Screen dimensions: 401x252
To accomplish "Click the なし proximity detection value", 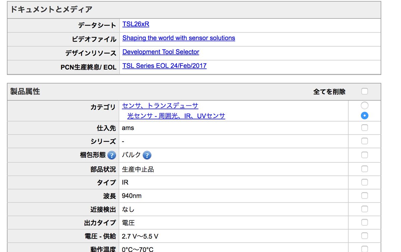I will pos(128,210).
